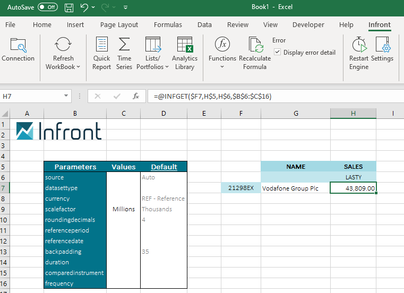This screenshot has height=293, width=404.
Task: Switch to the Formulas tab
Action: coord(168,25)
